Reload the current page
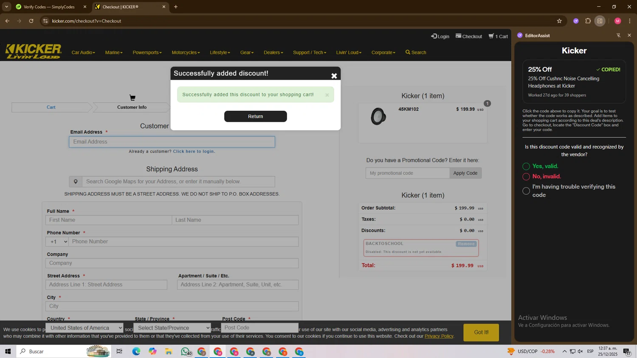Image resolution: width=637 pixels, height=358 pixels. [x=31, y=21]
